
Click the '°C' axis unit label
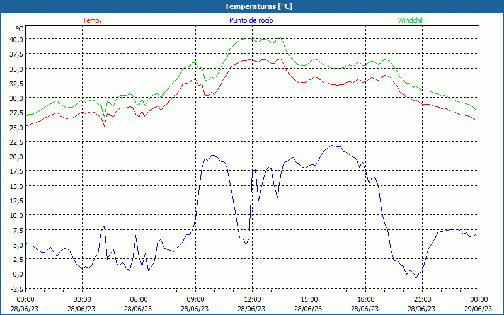(x=20, y=29)
